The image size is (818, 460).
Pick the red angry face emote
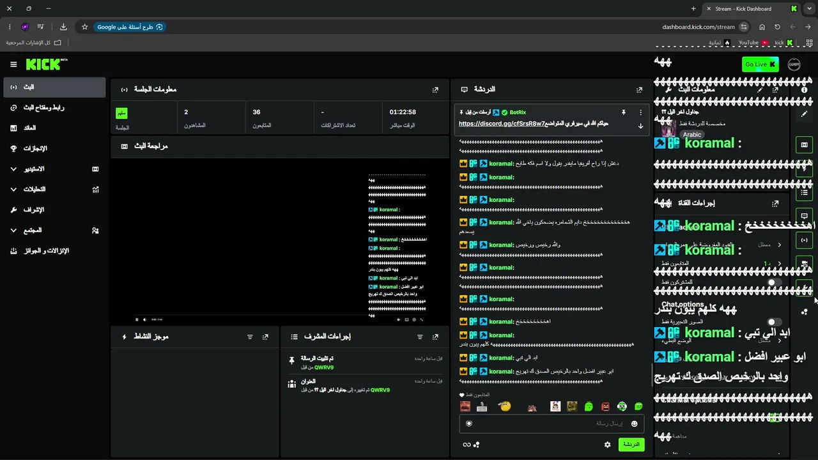605,406
